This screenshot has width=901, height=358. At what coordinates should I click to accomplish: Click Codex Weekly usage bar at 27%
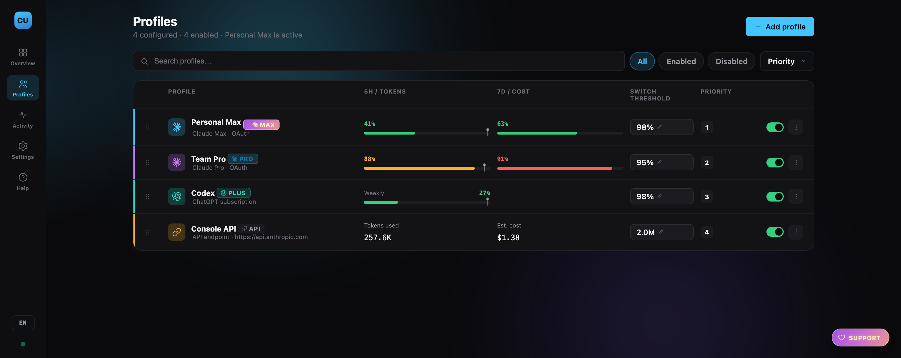pos(427,202)
